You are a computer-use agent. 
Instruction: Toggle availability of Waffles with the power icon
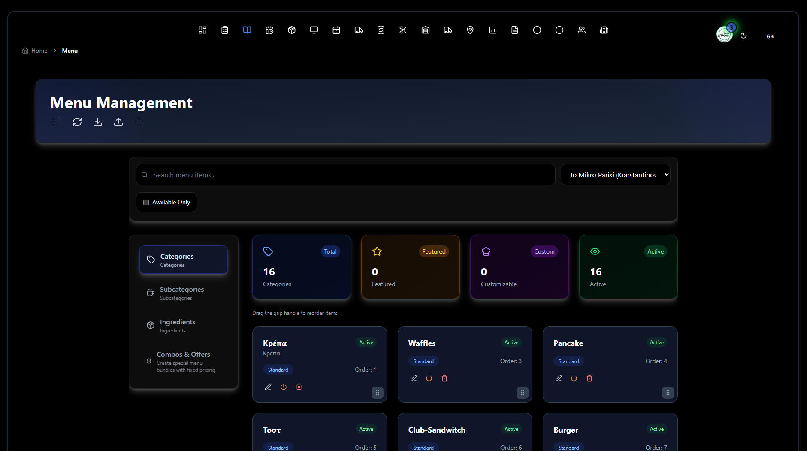click(429, 378)
